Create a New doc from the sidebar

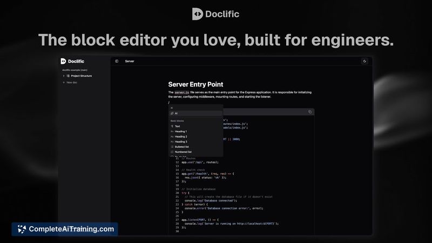click(70, 83)
